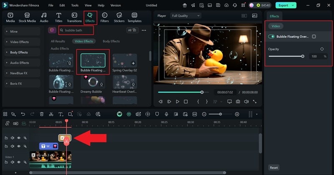
Task: Open the View menu
Action: click(x=88, y=5)
